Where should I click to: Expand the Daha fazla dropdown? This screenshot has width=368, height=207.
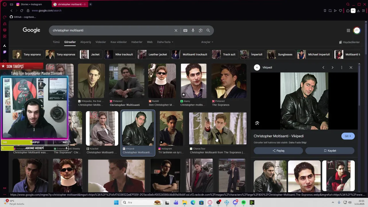pyautogui.click(x=165, y=42)
